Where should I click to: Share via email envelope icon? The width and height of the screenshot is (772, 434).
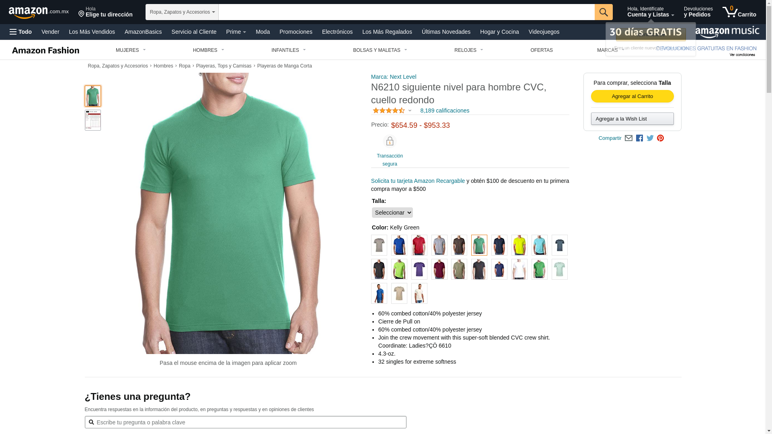[x=628, y=138]
